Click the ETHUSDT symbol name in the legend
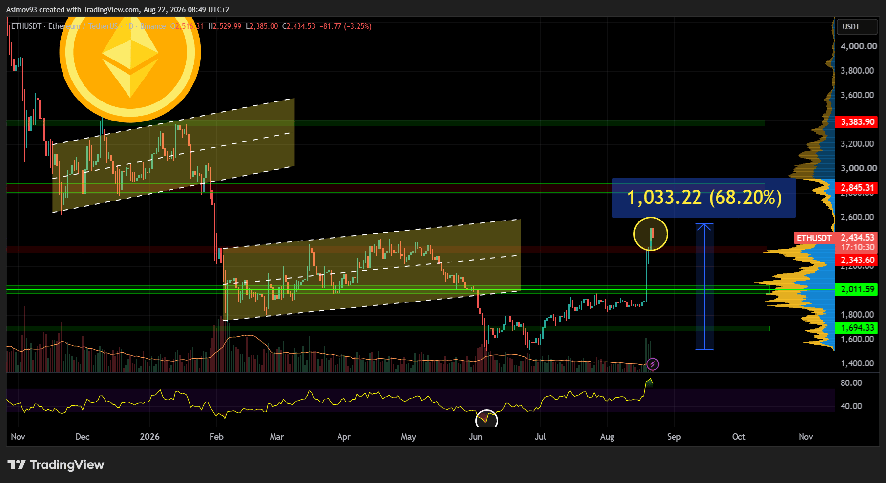 26,26
